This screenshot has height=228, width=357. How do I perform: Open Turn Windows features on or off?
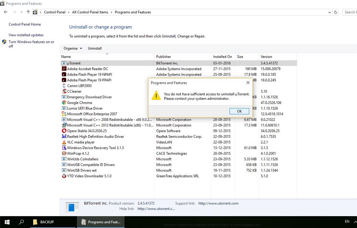31,44
